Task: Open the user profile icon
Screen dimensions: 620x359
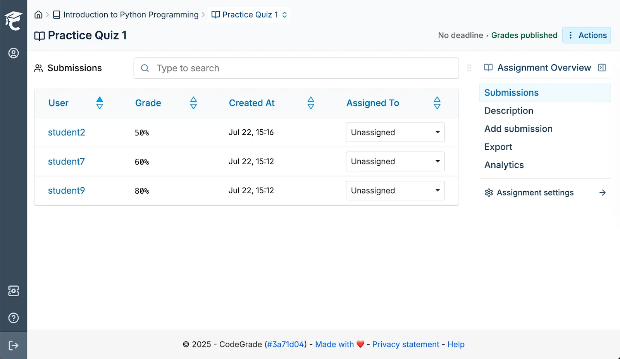Action: [x=14, y=53]
